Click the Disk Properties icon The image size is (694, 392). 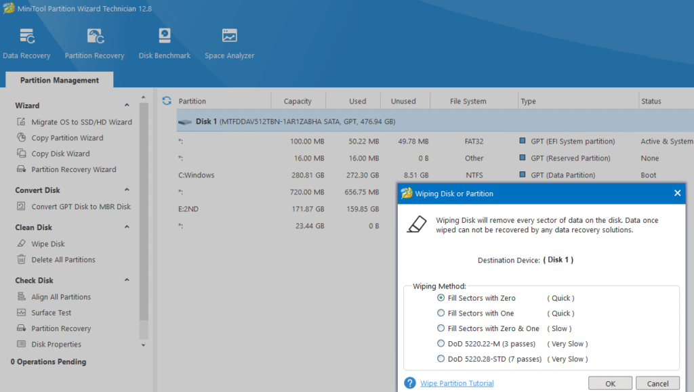[21, 344]
